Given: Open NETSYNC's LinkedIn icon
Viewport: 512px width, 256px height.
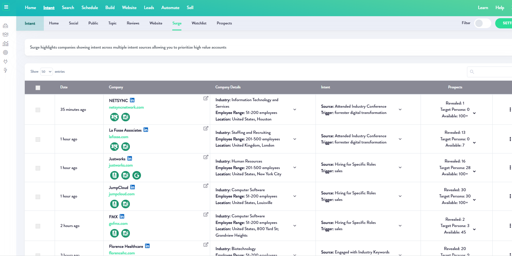Looking at the screenshot, I should point(132,100).
